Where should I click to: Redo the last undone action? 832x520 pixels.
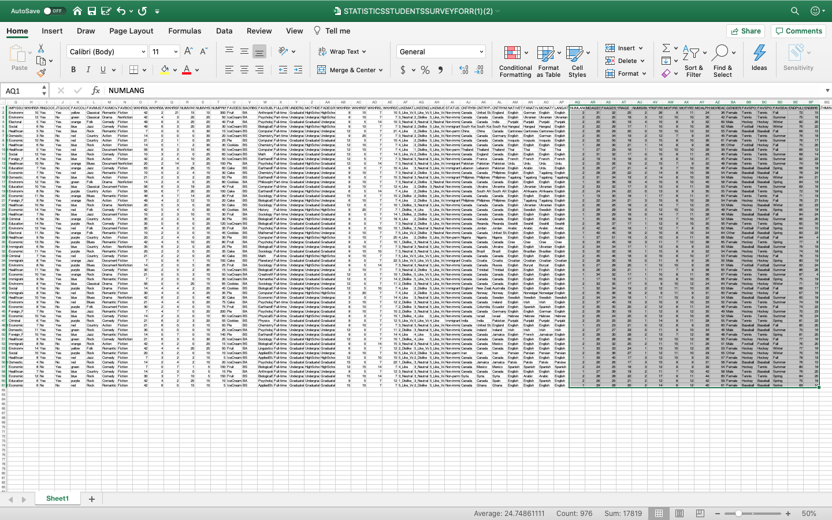pyautogui.click(x=142, y=11)
